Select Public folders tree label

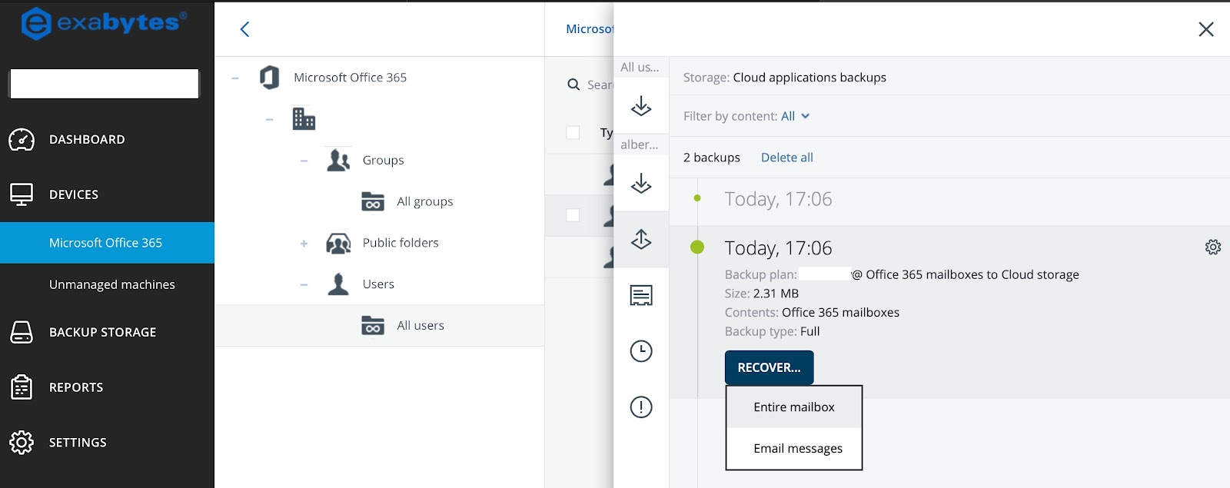pos(401,243)
